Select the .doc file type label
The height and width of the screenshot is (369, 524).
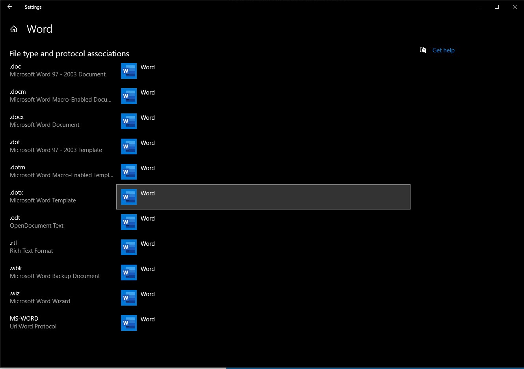[x=15, y=67]
